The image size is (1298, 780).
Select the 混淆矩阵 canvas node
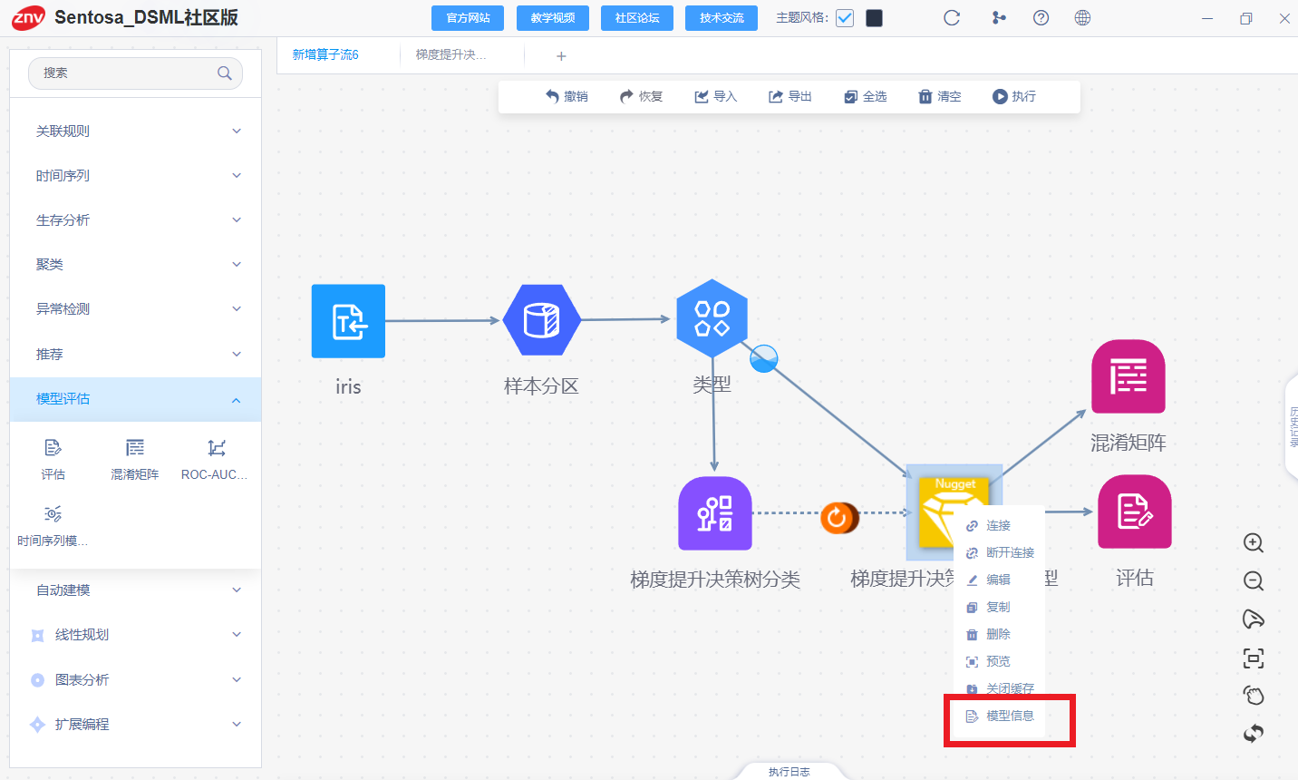coord(1128,376)
